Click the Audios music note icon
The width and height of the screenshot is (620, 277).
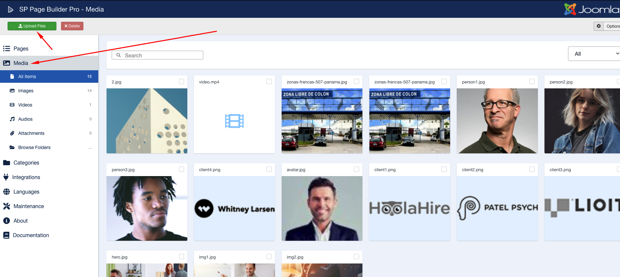click(12, 119)
